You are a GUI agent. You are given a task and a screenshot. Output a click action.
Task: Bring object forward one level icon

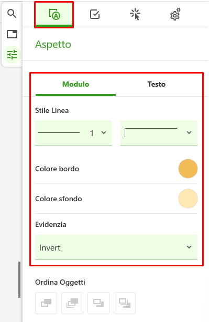(72, 303)
